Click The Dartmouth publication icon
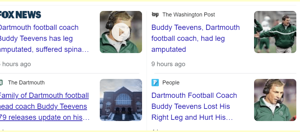The height and width of the screenshot is (132, 300). coord(1,83)
